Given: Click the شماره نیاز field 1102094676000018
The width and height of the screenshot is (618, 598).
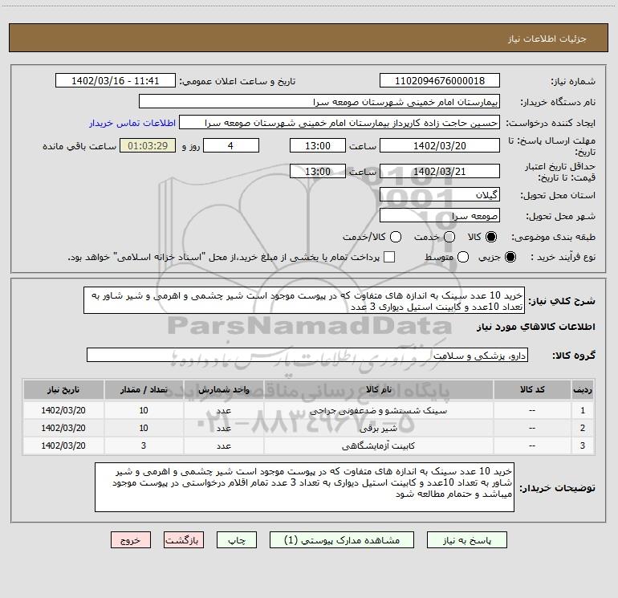Looking at the screenshot, I should (x=440, y=80).
